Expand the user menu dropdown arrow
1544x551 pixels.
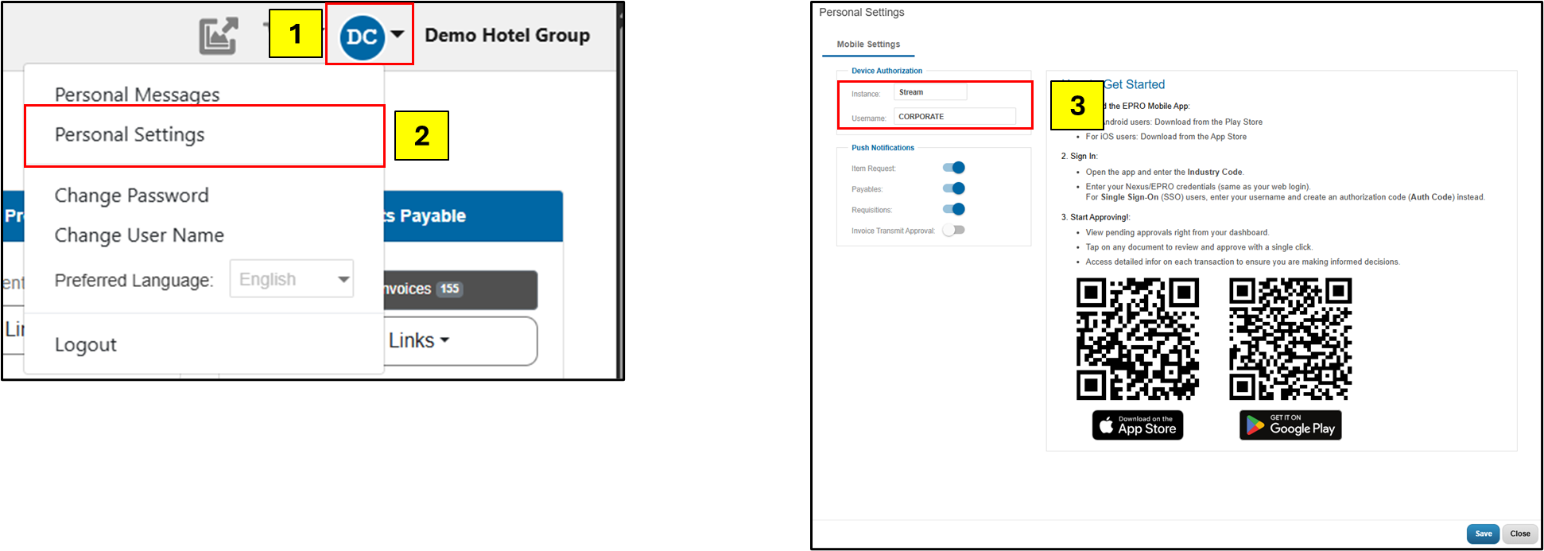click(x=398, y=34)
